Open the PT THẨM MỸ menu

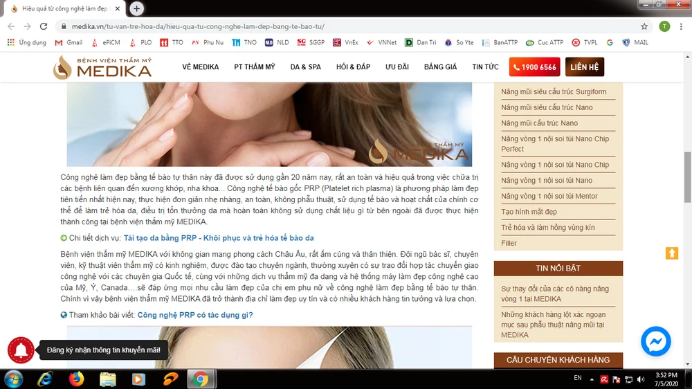(255, 67)
